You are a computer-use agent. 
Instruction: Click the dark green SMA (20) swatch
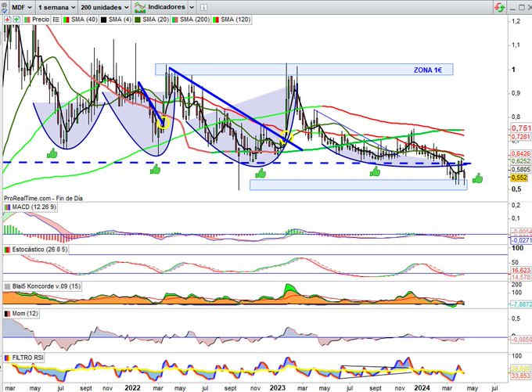click(x=137, y=20)
